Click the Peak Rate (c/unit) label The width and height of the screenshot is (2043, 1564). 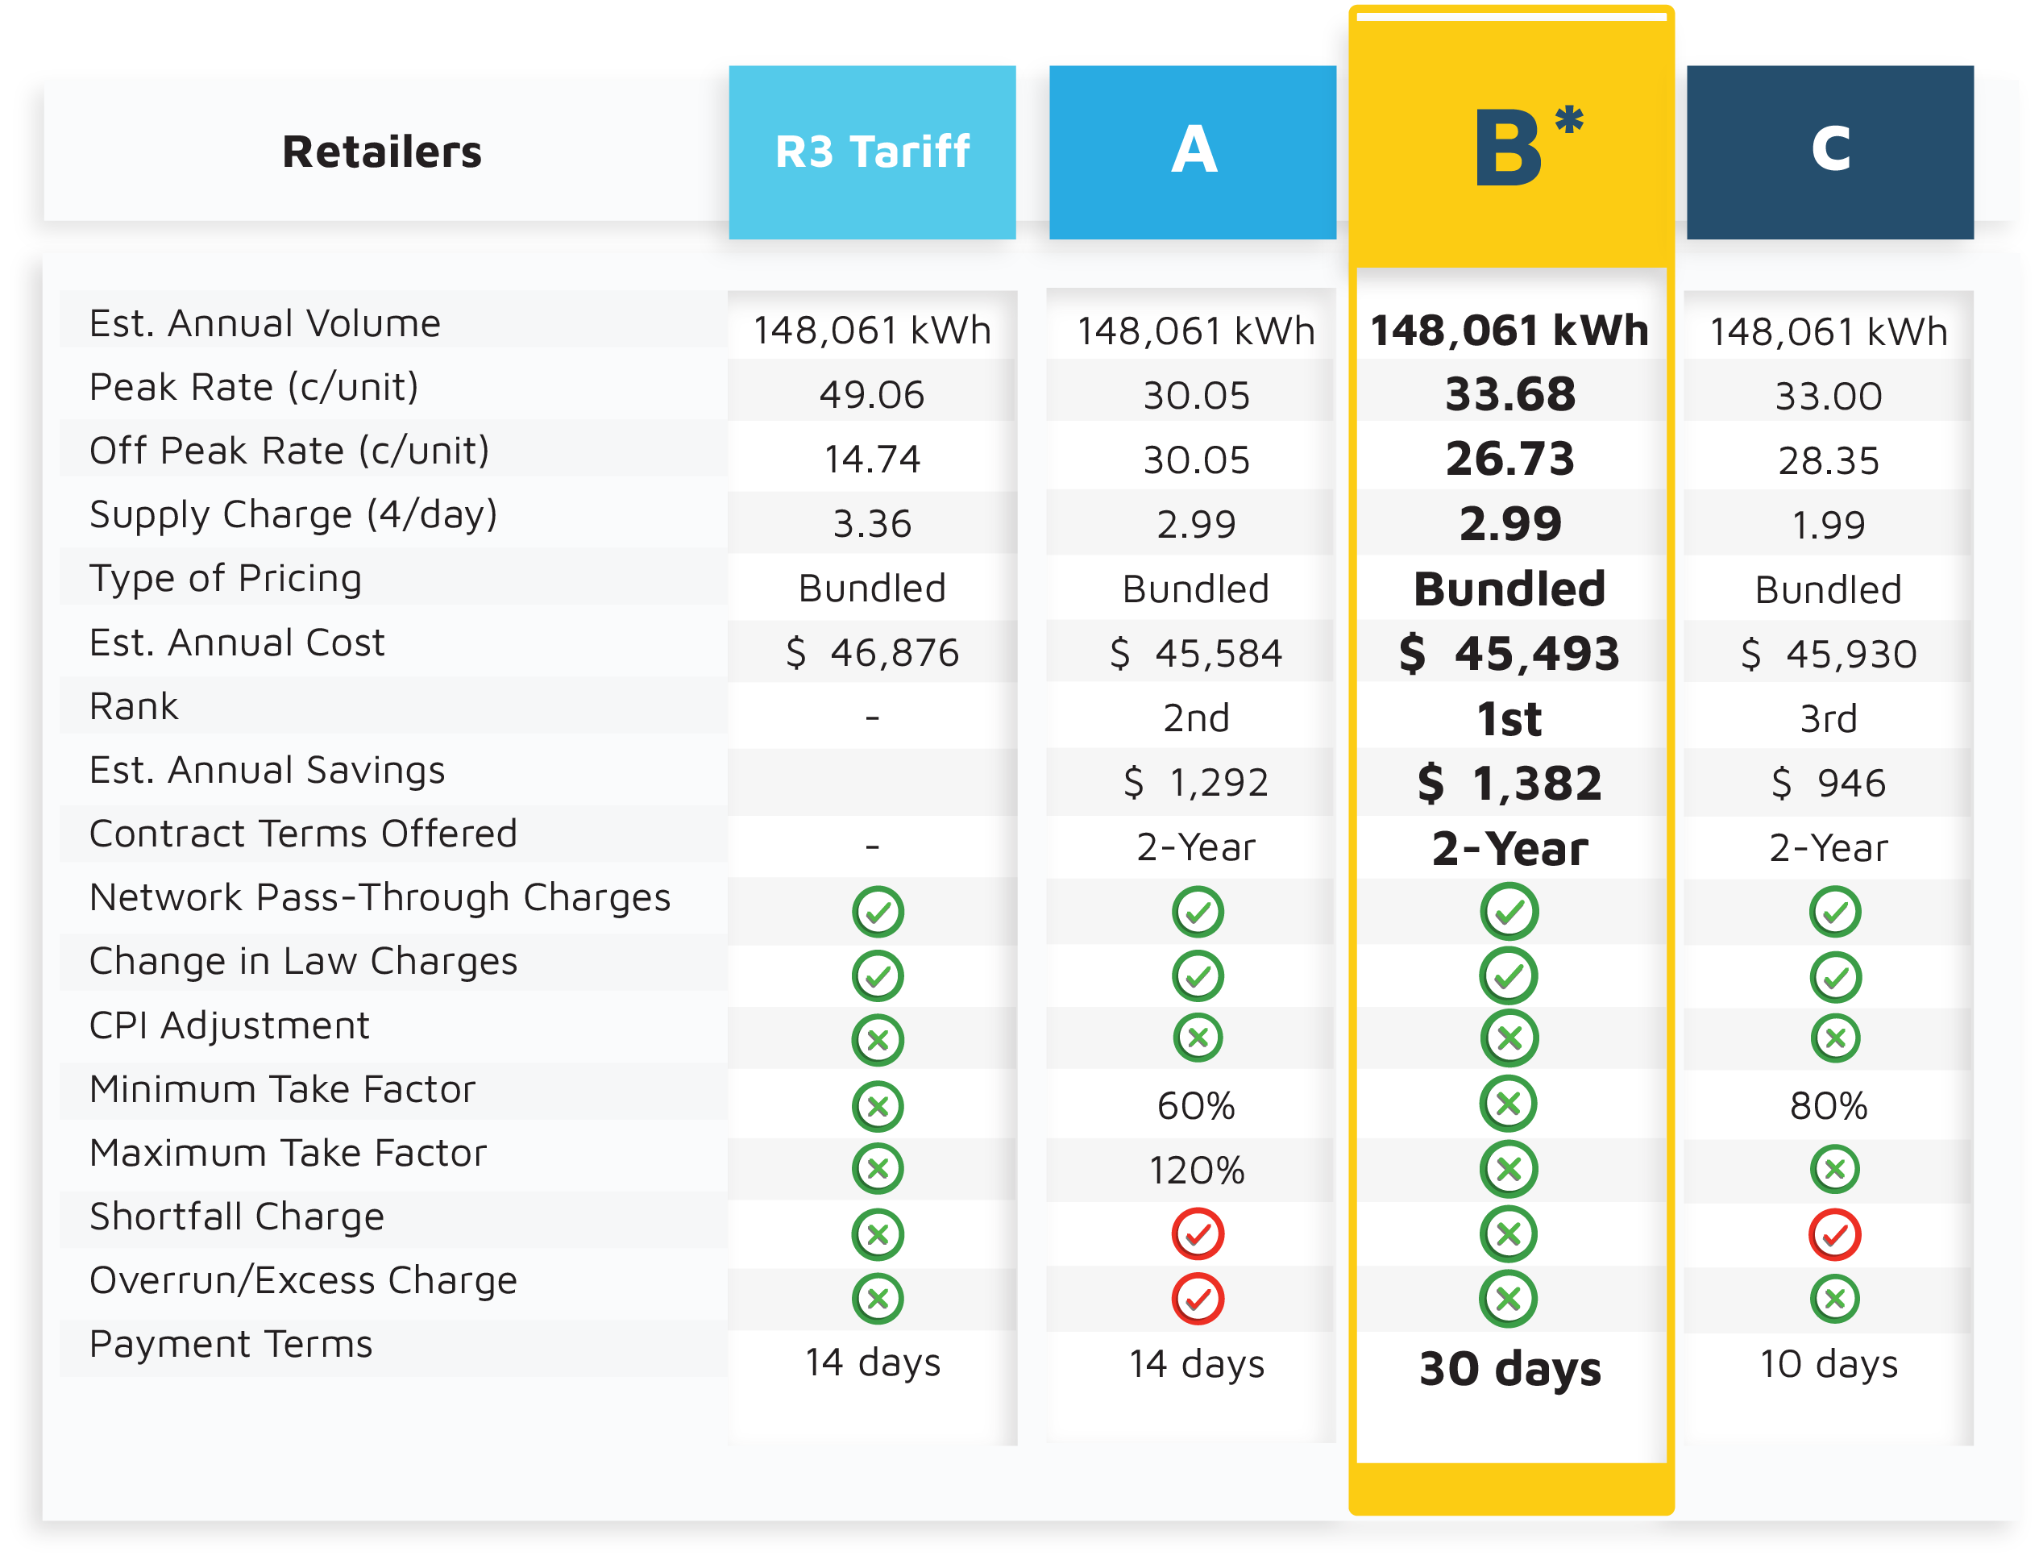point(254,387)
